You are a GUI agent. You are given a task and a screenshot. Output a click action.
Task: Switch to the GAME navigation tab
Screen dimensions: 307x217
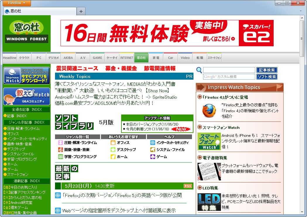coord(97,57)
